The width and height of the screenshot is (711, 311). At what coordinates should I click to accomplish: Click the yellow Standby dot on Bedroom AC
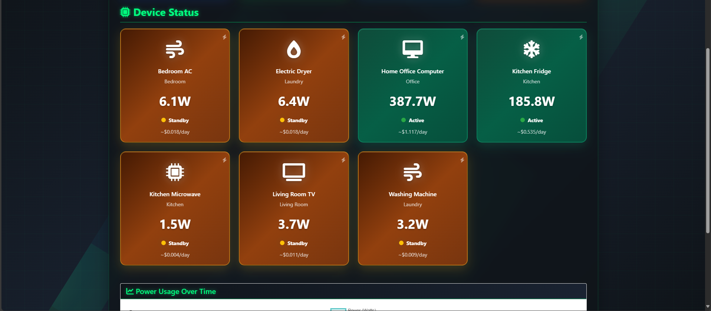pyautogui.click(x=164, y=120)
